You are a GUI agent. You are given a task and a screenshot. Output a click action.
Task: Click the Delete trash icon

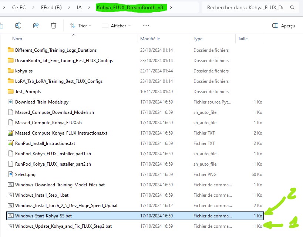(x=53, y=26)
